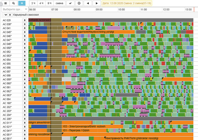The height and width of the screenshot is (140, 198).
Task: Click the asterisk icon beside AC 041
Action: coord(25,28)
